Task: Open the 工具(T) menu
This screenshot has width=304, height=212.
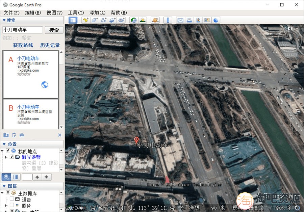Action: pos(76,13)
